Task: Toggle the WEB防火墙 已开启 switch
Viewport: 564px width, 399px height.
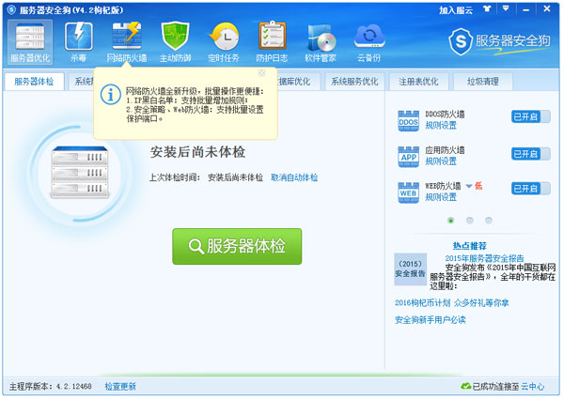Action: 530,189
